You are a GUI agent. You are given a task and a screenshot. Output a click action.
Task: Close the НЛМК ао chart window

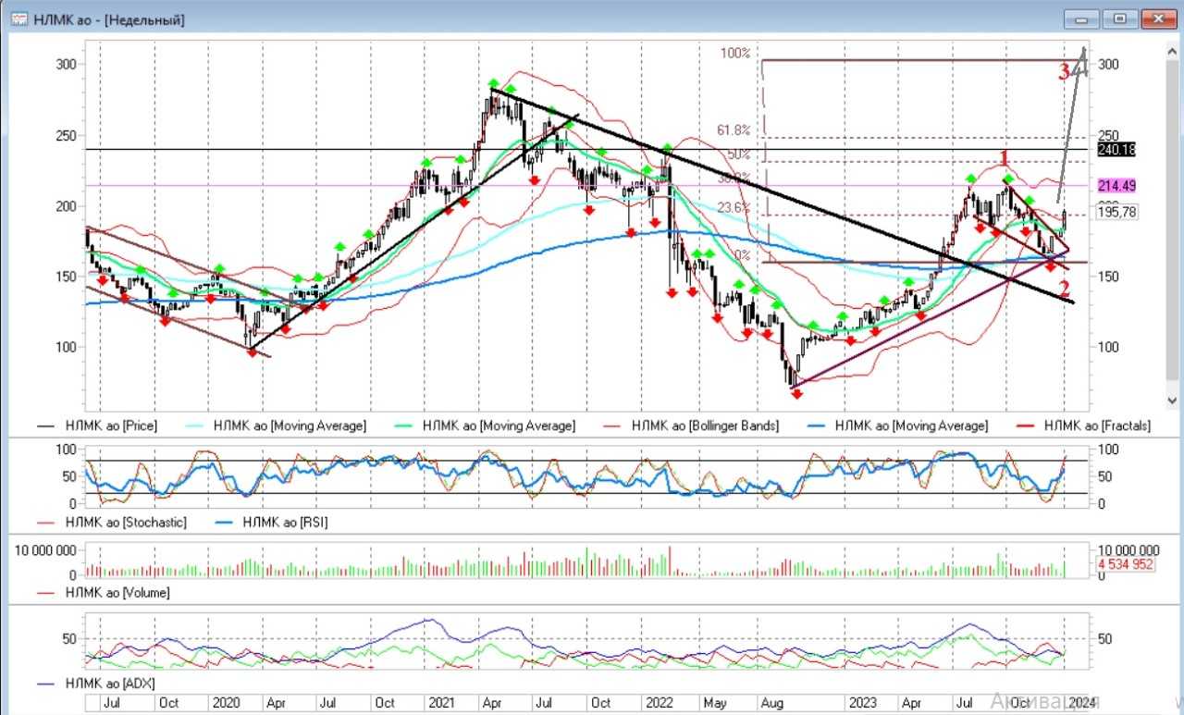[x=1159, y=18]
